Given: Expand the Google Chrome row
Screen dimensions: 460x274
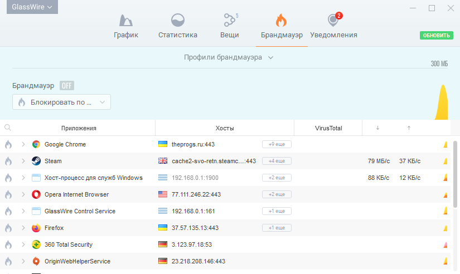Looking at the screenshot, I should tap(23, 144).
